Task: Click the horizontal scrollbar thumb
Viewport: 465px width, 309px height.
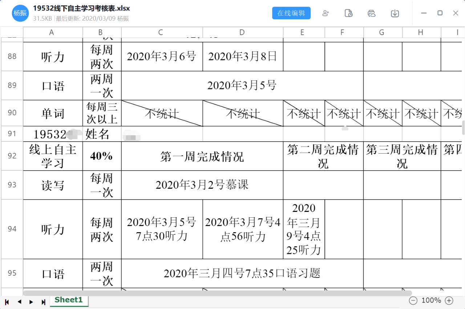Action: (x=217, y=293)
